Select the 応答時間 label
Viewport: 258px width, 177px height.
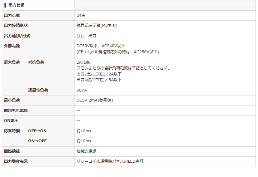pos(12,131)
